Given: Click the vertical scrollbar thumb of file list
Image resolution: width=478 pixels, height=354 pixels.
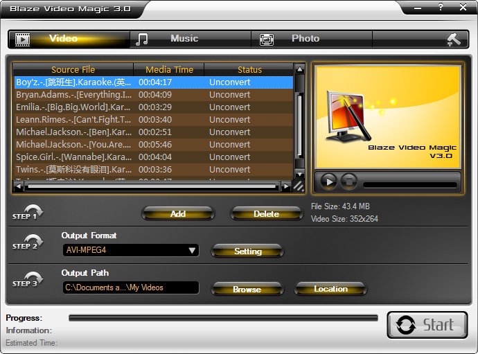Looking at the screenshot, I should pyautogui.click(x=300, y=125).
